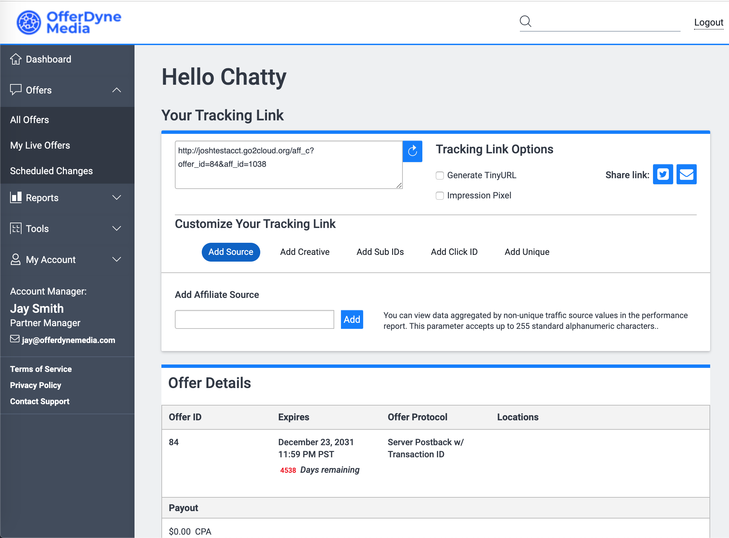Click the tracking link URL text box
Screen dimensions: 729x538
coord(289,165)
